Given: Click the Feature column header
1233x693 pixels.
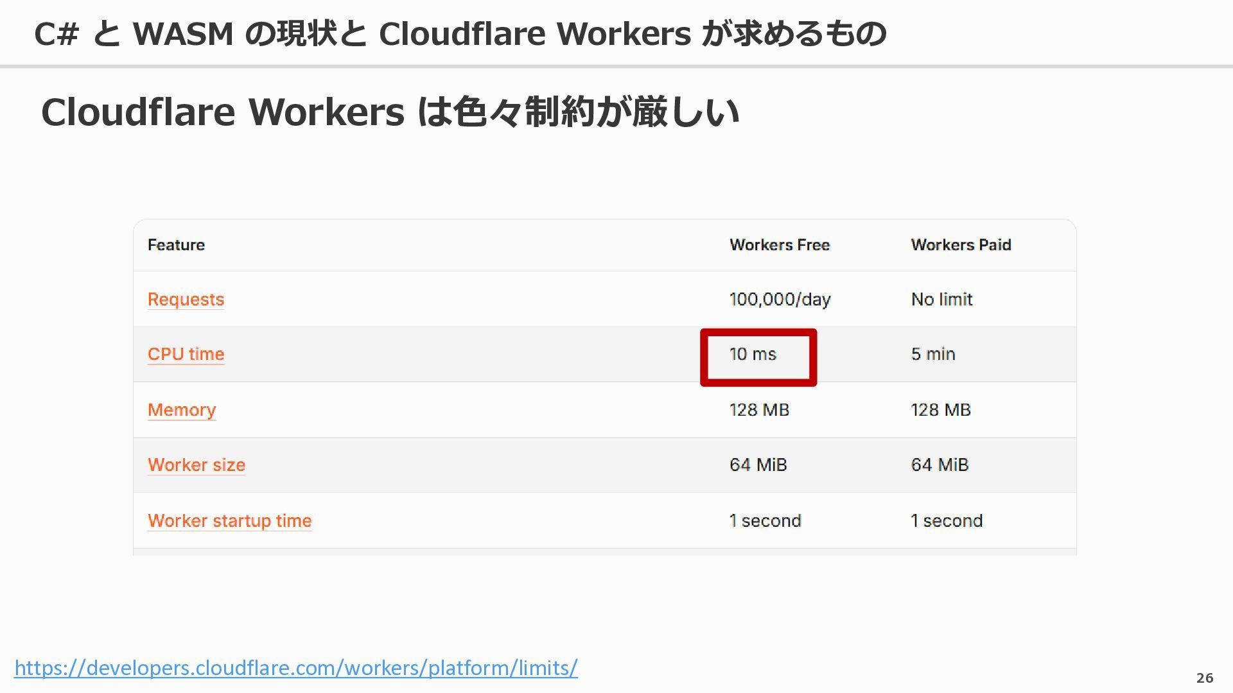Looking at the screenshot, I should (x=176, y=245).
